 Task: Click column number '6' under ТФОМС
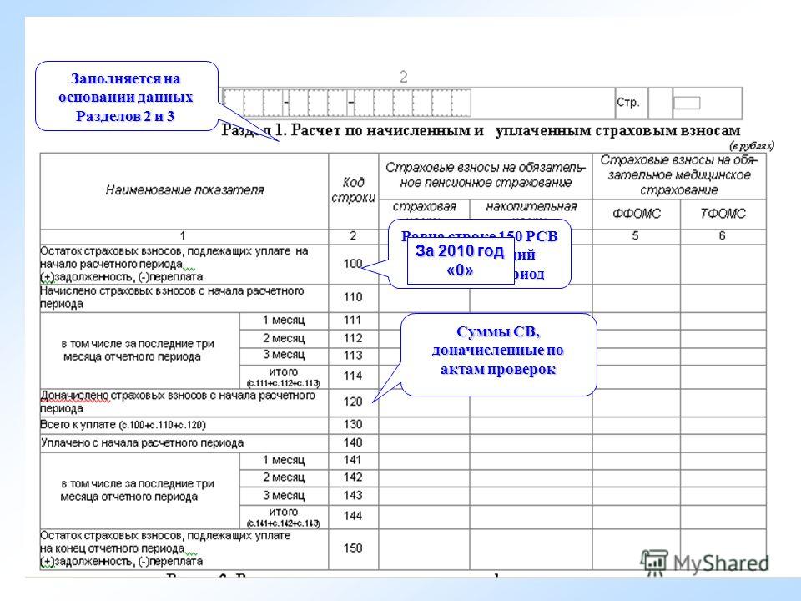(722, 235)
